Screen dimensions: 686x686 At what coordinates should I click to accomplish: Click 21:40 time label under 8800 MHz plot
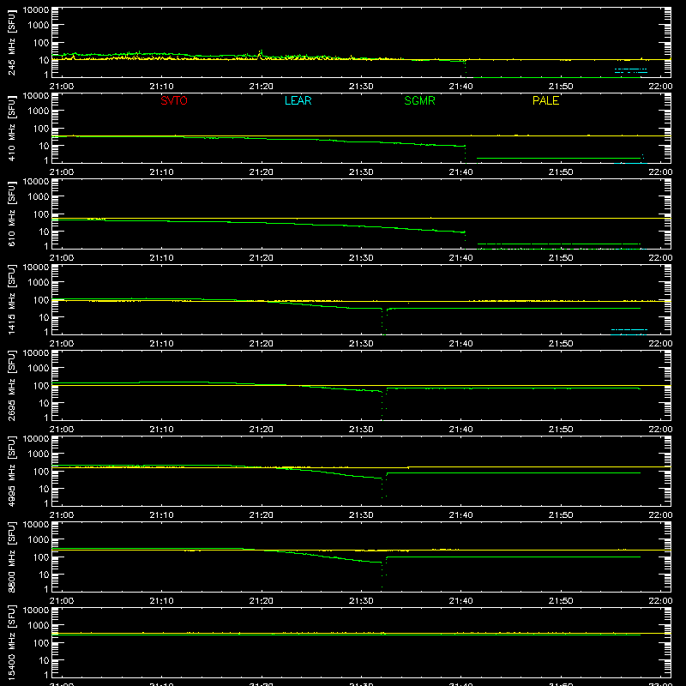point(461,601)
